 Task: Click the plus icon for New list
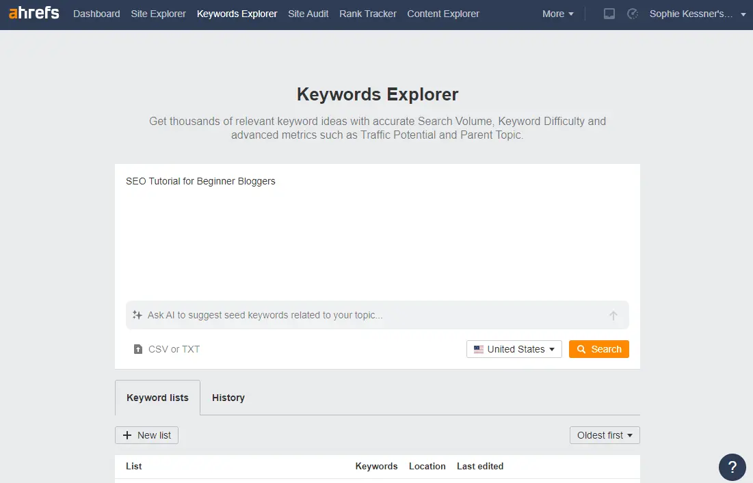(x=127, y=435)
